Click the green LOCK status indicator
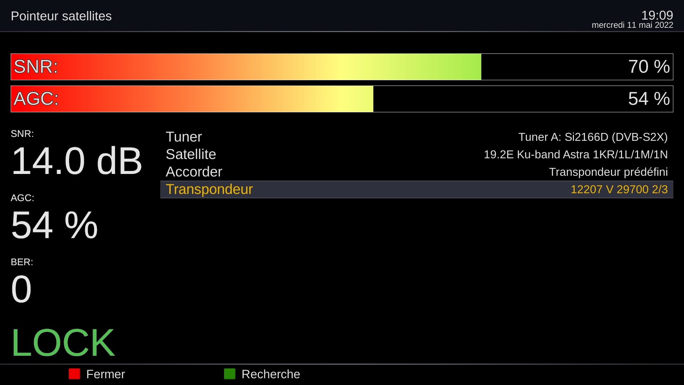Screen dimensions: 684x385 click(63, 343)
